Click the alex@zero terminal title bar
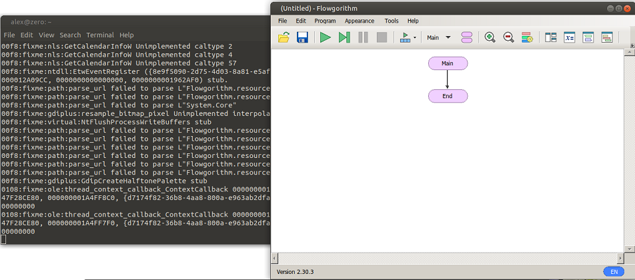This screenshot has height=280, width=635. (135, 22)
